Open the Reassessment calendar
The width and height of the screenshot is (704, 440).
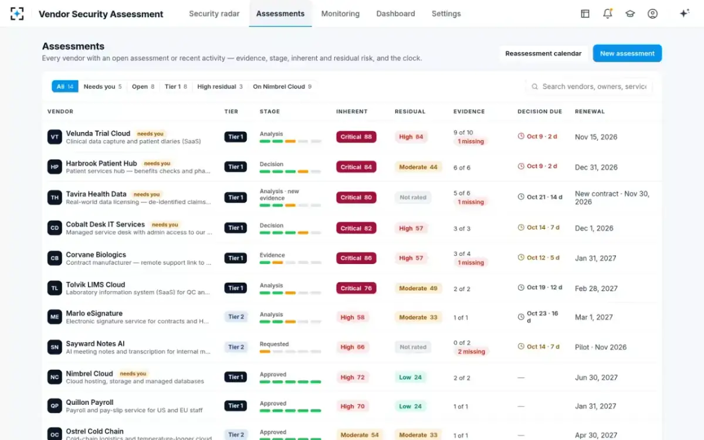(543, 53)
